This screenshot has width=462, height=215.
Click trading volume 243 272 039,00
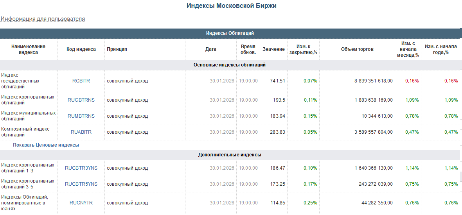pos(376,184)
